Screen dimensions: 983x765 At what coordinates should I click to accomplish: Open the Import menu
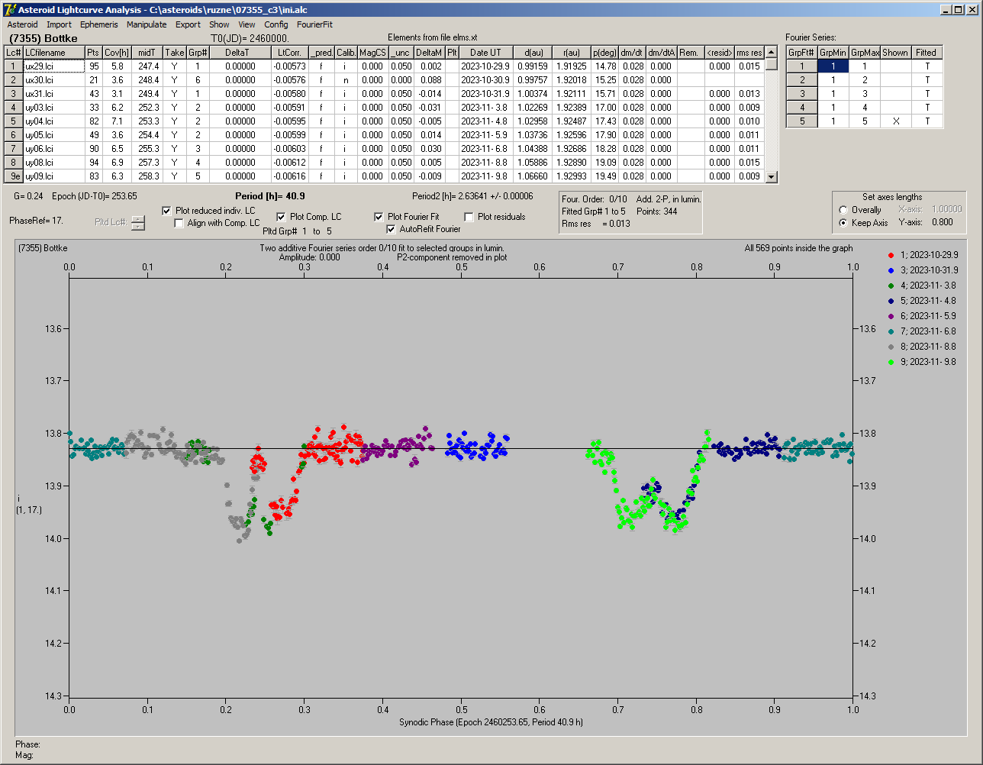[x=59, y=24]
